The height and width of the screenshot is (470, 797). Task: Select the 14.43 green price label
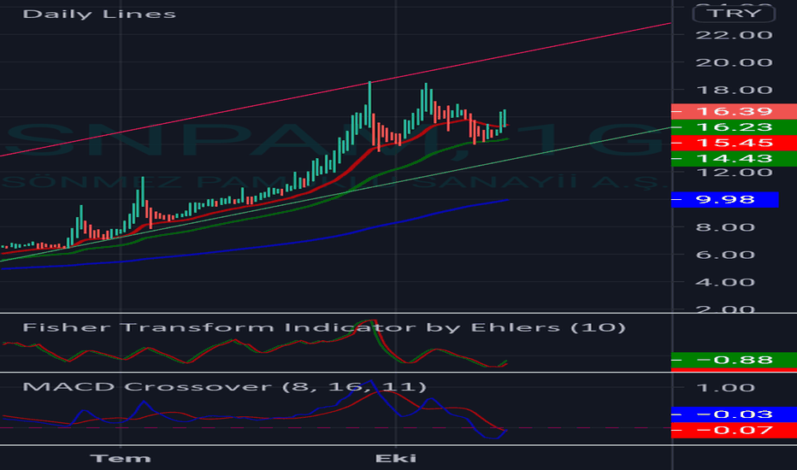click(x=734, y=159)
